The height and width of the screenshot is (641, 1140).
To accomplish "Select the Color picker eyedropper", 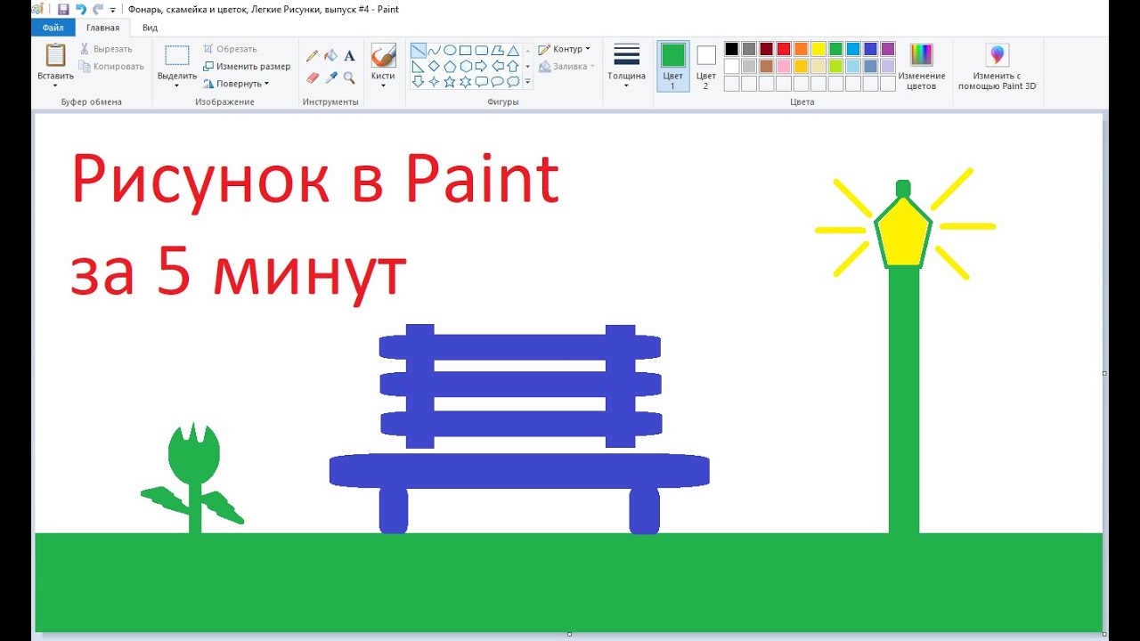I will point(330,77).
